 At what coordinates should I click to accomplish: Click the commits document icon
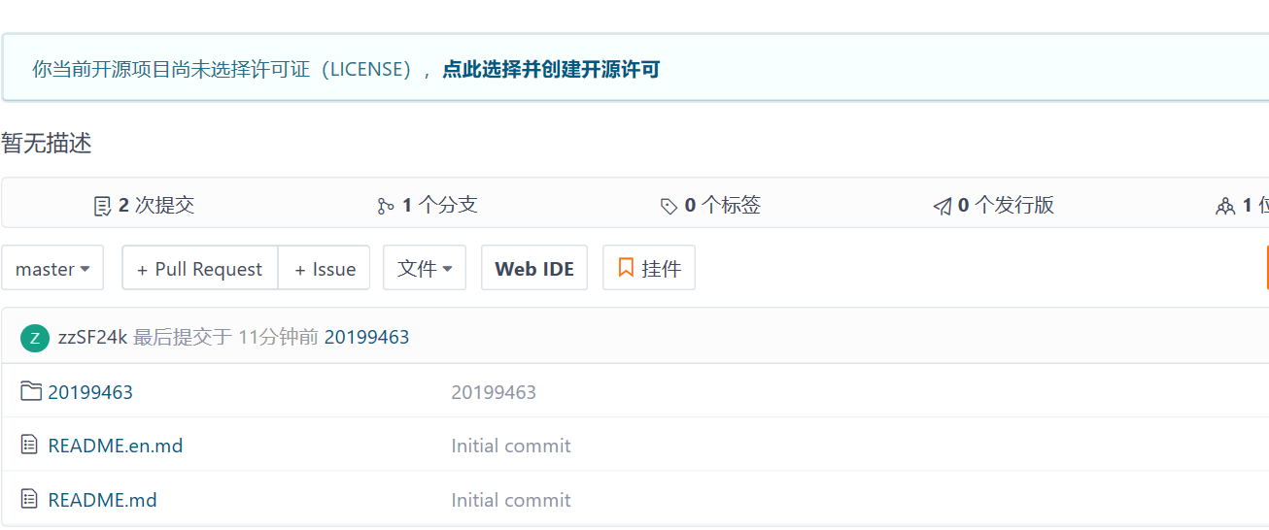(x=102, y=206)
